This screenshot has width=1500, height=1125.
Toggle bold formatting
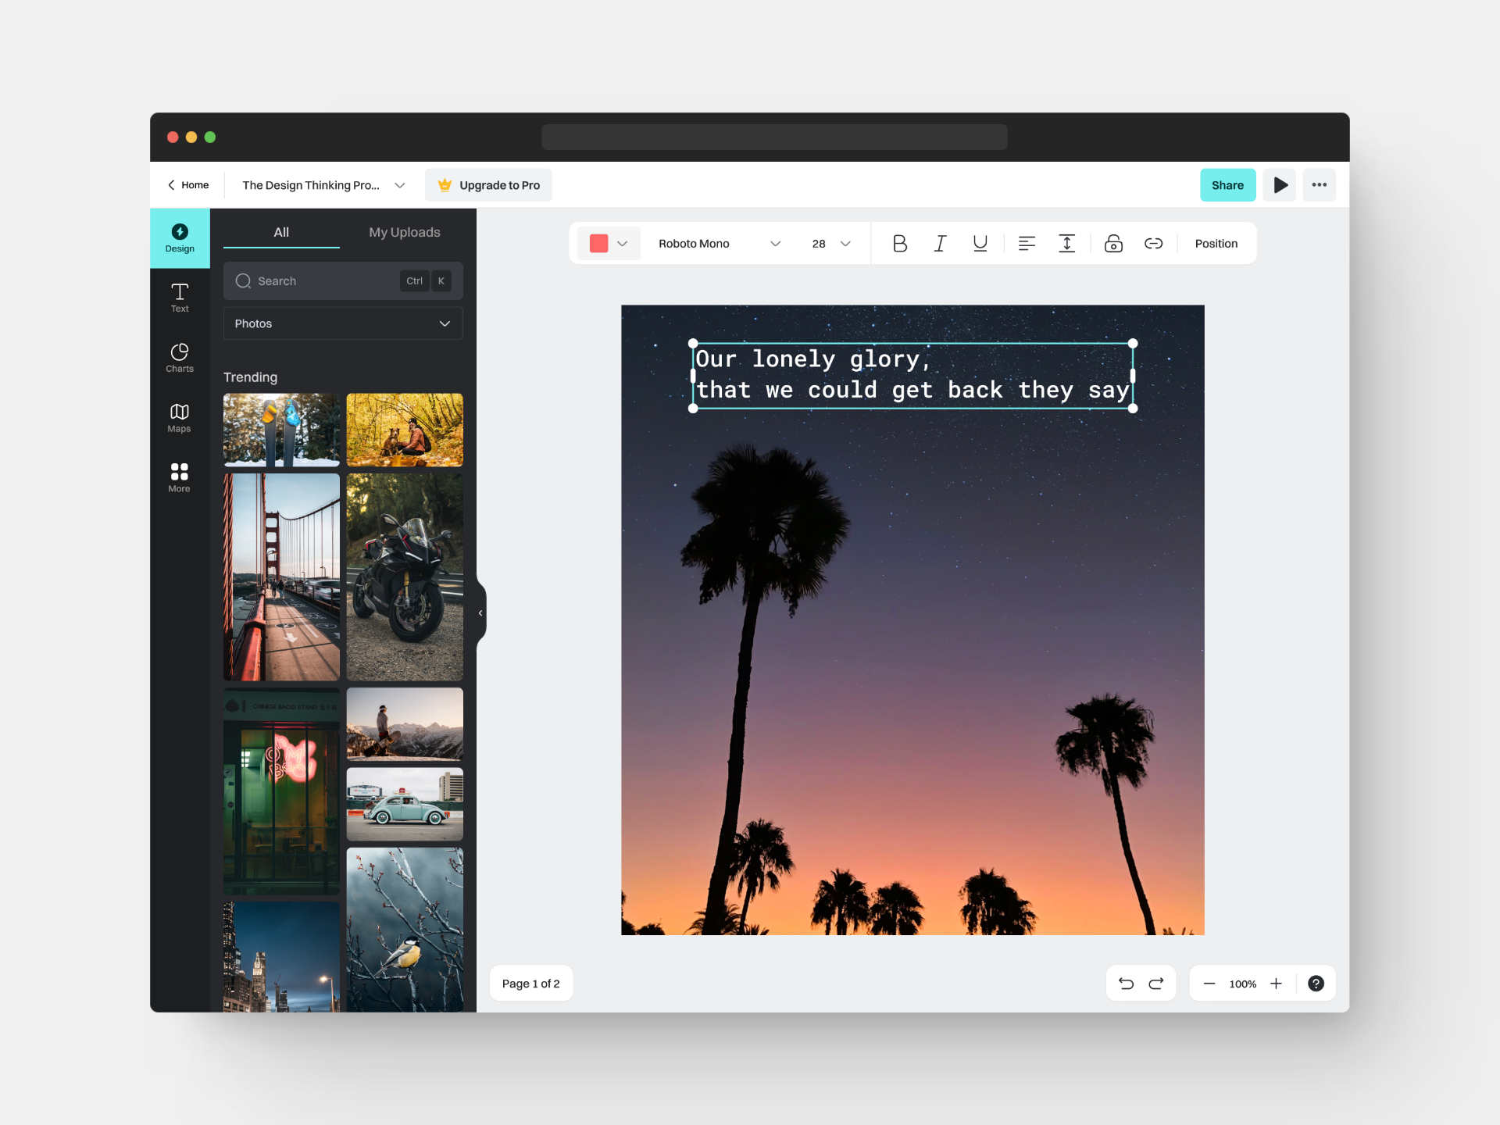point(900,244)
